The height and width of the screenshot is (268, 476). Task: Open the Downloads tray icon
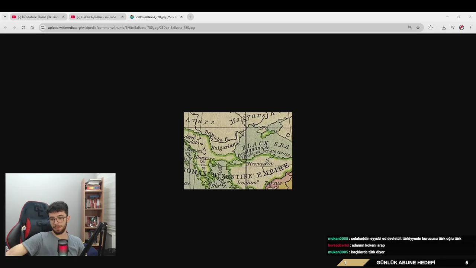coord(444,28)
